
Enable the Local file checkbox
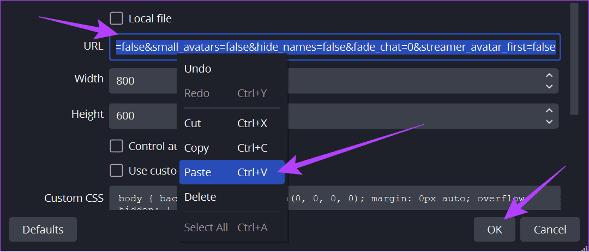coord(116,19)
